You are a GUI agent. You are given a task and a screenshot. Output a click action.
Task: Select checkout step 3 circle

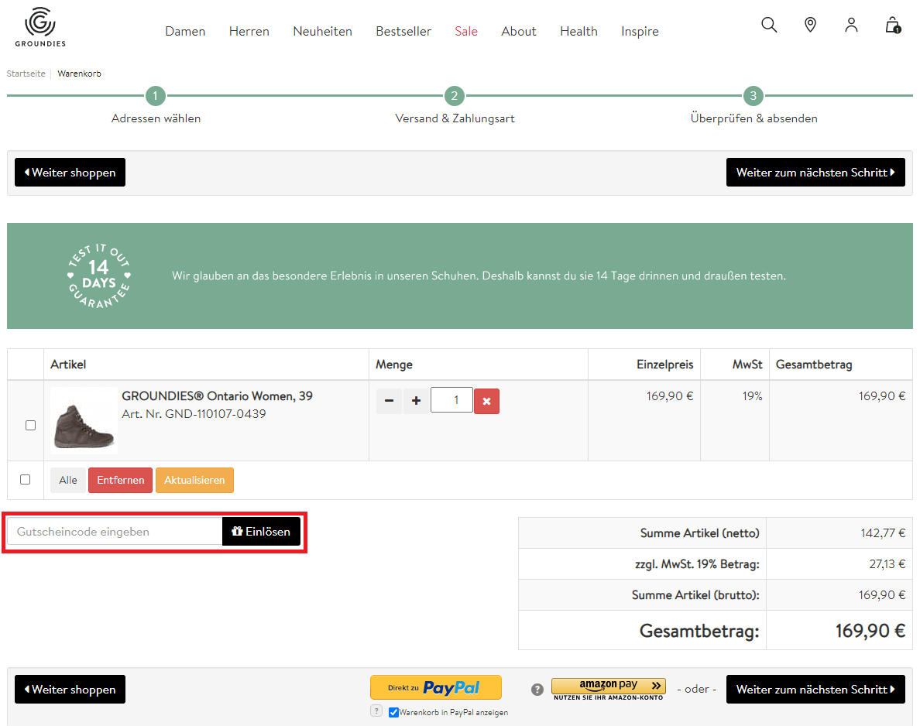point(754,96)
